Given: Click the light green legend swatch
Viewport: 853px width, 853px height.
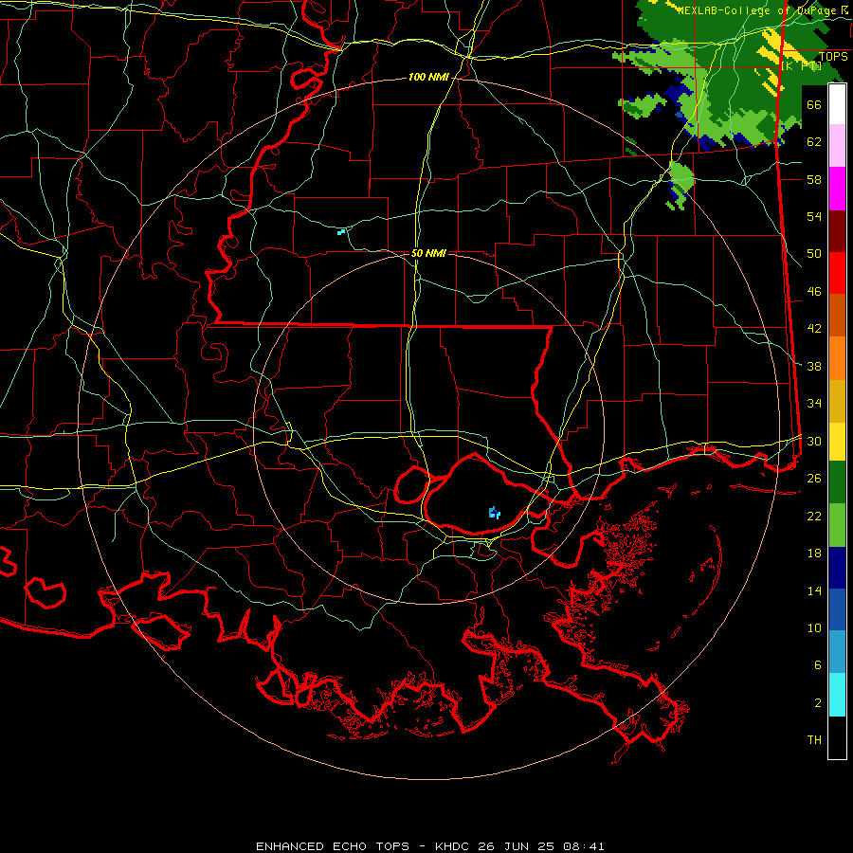Looking at the screenshot, I should point(837,525).
